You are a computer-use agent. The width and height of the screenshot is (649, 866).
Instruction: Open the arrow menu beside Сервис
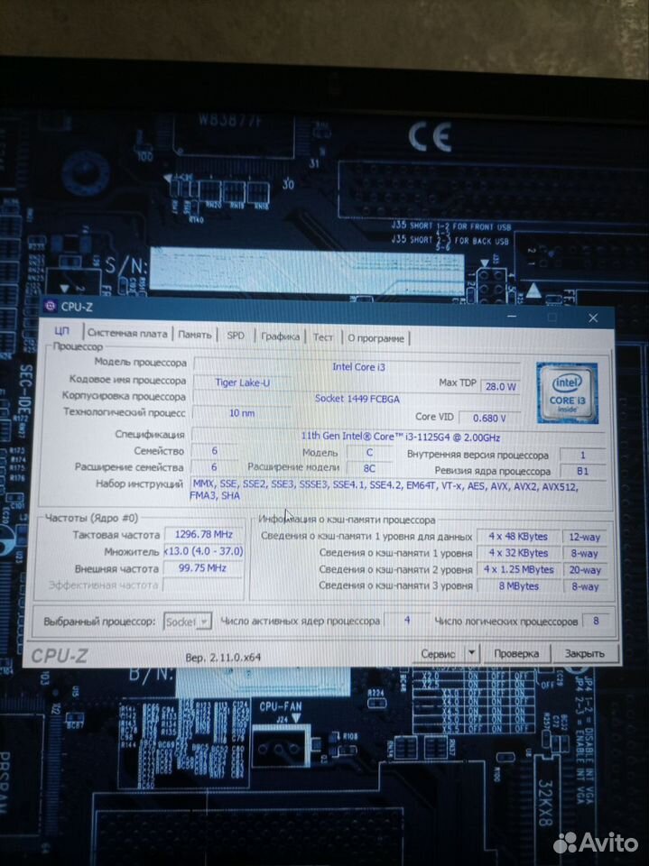pyautogui.click(x=471, y=653)
